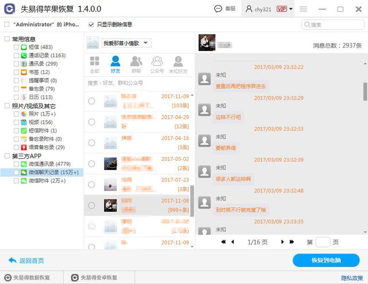Viewport: 368px width, 284px height.
Task: Select the 短信 messages icon
Action: pyautogui.click(x=24, y=47)
